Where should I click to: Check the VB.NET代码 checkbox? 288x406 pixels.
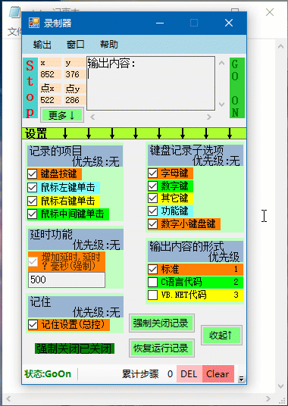click(x=153, y=295)
